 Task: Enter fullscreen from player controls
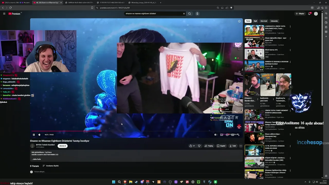coord(238,135)
